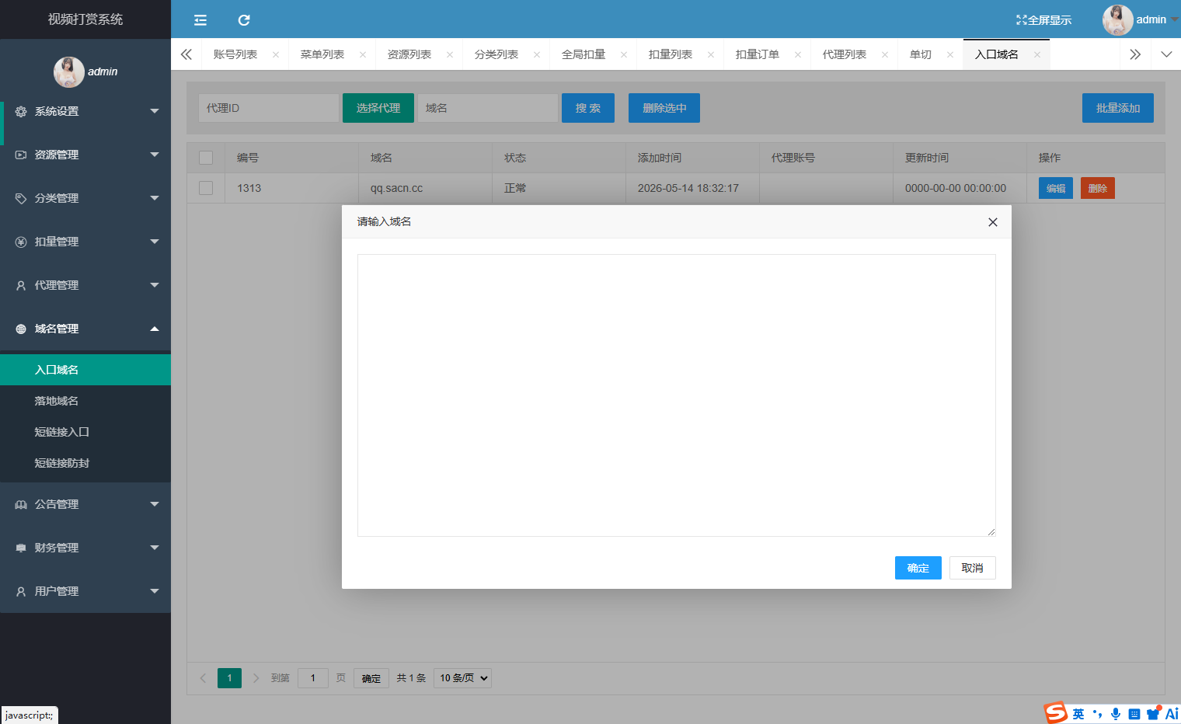This screenshot has width=1181, height=724.
Task: Switch to the 全局扣量 tab
Action: tap(583, 54)
